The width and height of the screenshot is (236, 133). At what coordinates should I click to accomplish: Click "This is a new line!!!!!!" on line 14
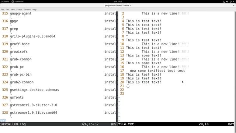[x=165, y=59]
